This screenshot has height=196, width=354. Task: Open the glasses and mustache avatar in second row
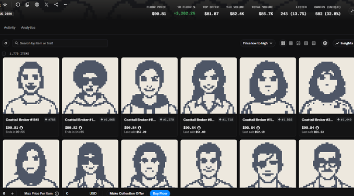(326, 164)
